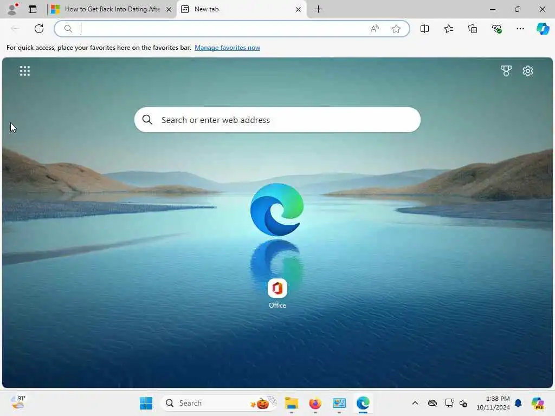Close the New tab tab
The width and height of the screenshot is (555, 416).
pyautogui.click(x=299, y=10)
